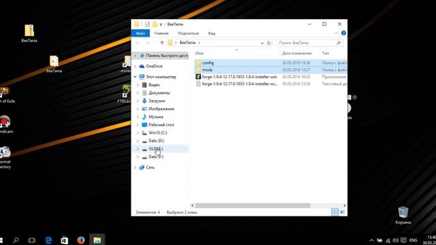Viewport: 436px width, 245px height.
Task: Open Firefox from taskbar
Action: tap(81, 240)
